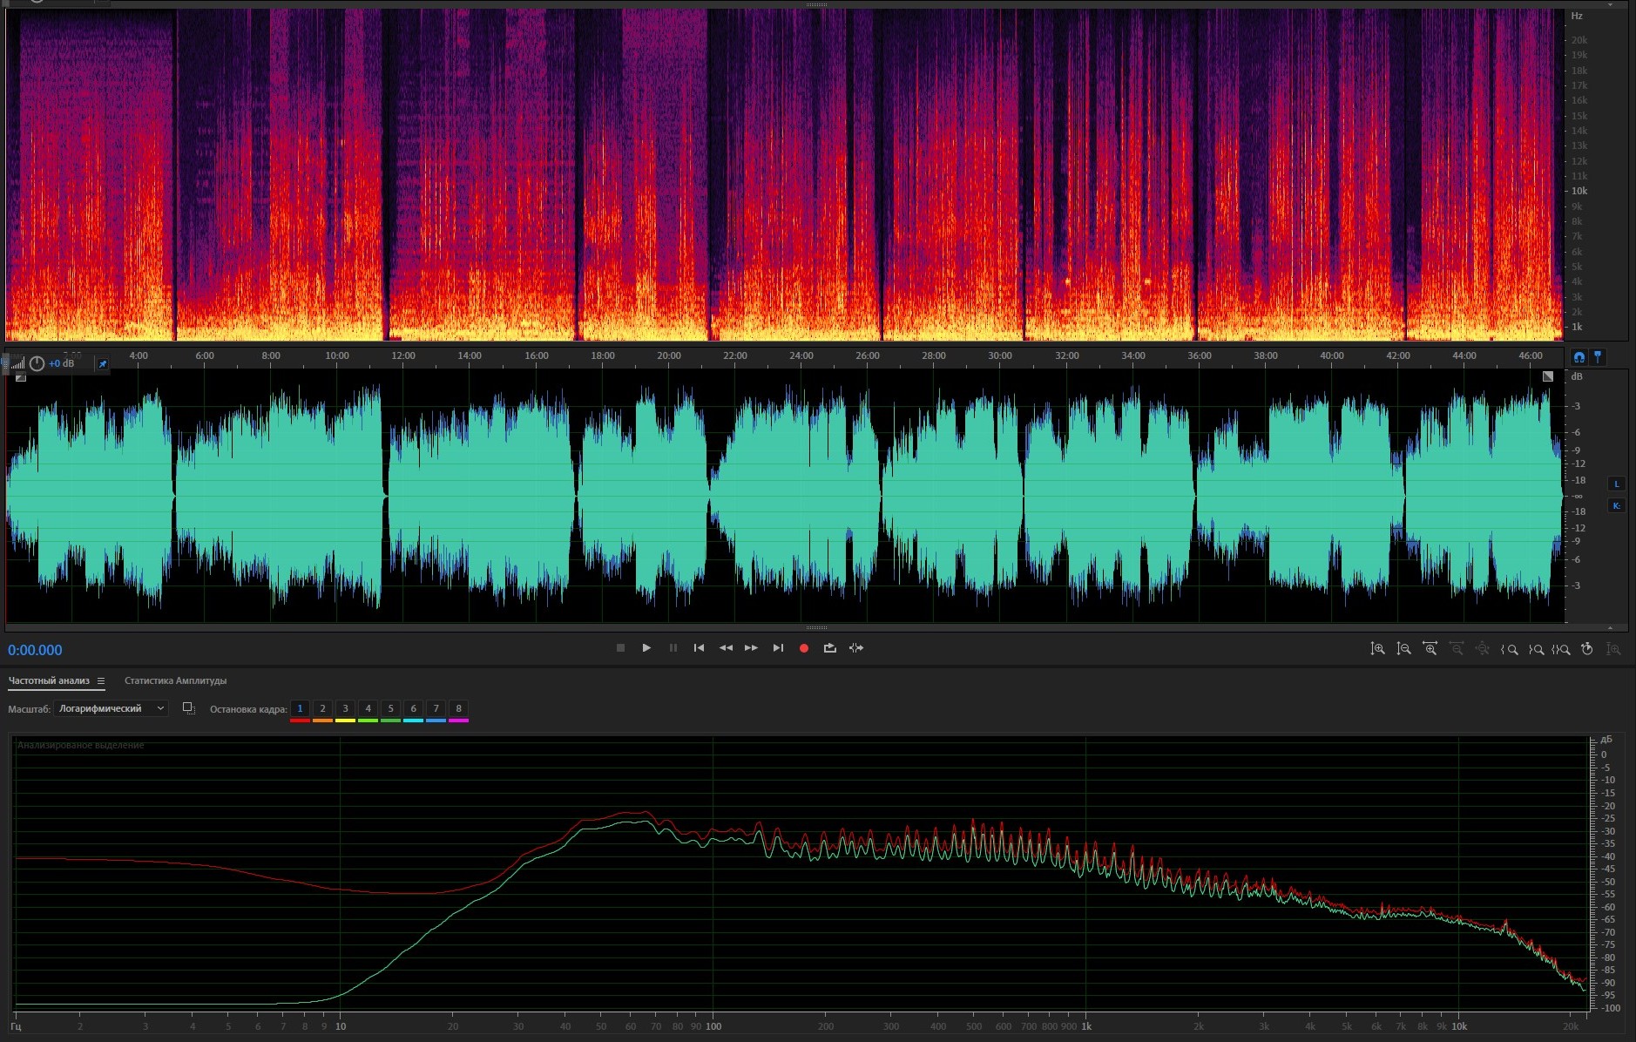Screen dimensions: 1636x1042
Task: Click hold frame button 3
Action: click(x=345, y=709)
